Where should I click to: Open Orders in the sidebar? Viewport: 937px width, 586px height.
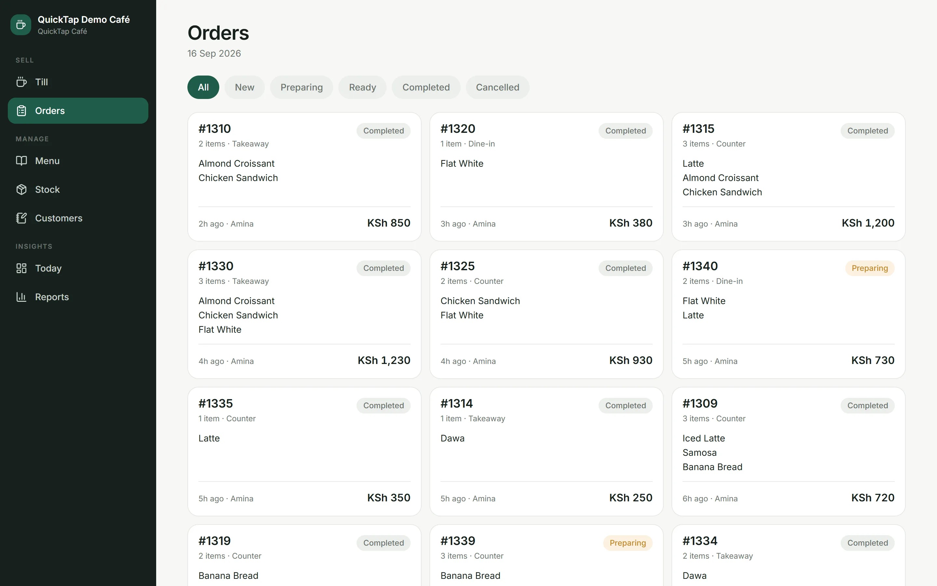[78, 111]
